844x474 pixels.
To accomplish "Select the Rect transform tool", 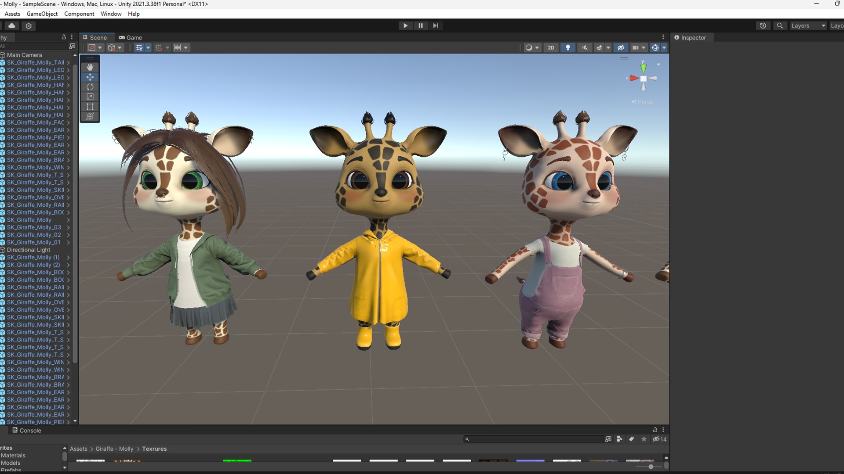I will click(x=90, y=107).
